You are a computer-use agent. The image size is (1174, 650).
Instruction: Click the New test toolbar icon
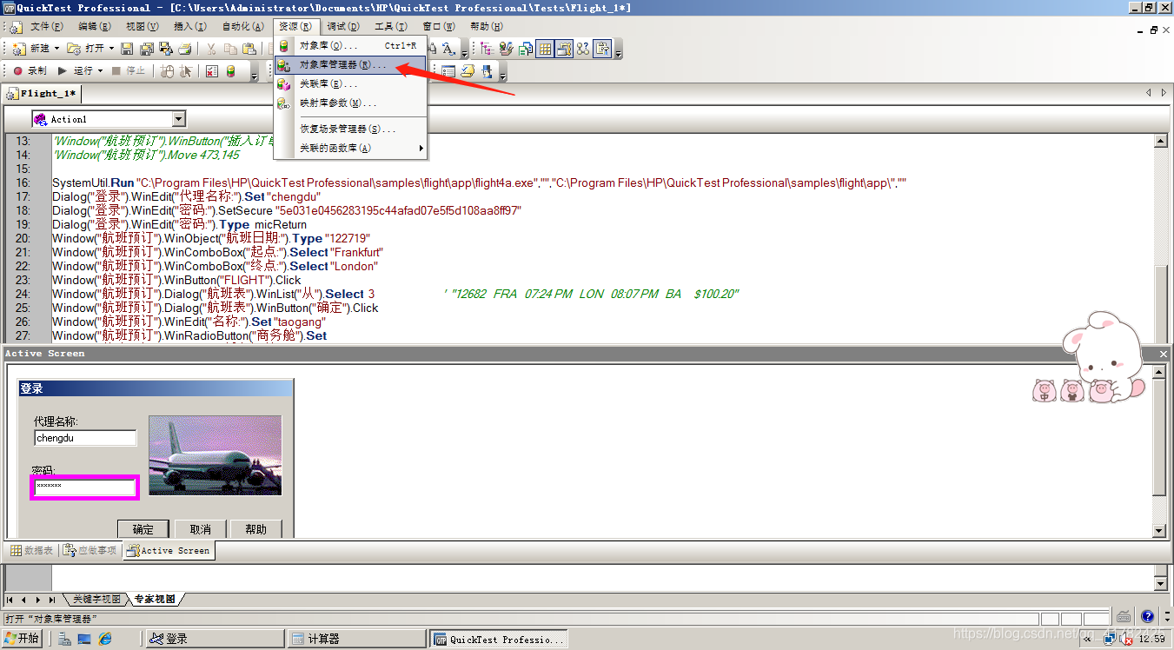(x=21, y=49)
